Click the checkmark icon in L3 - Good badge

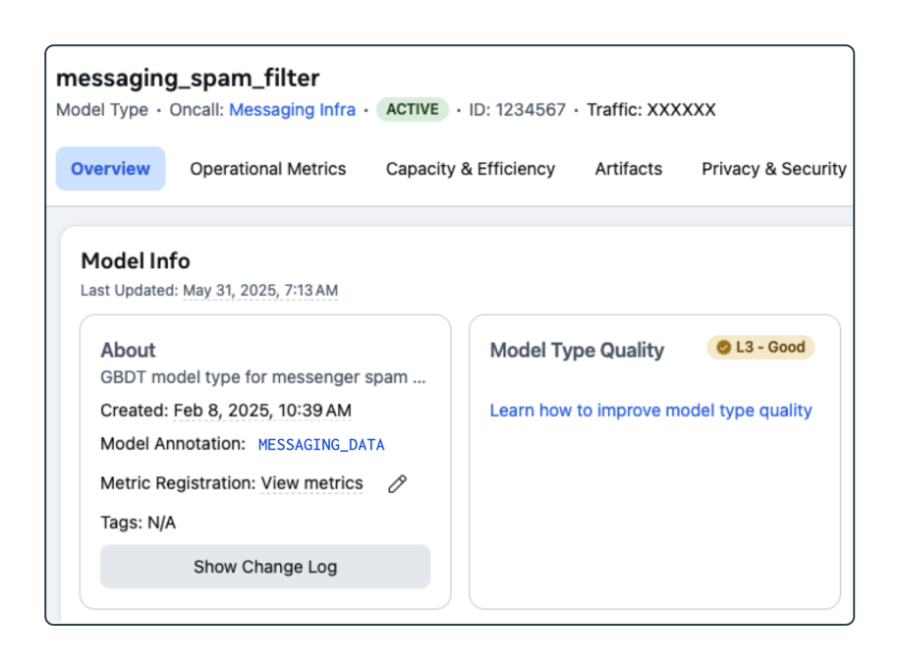coord(724,348)
